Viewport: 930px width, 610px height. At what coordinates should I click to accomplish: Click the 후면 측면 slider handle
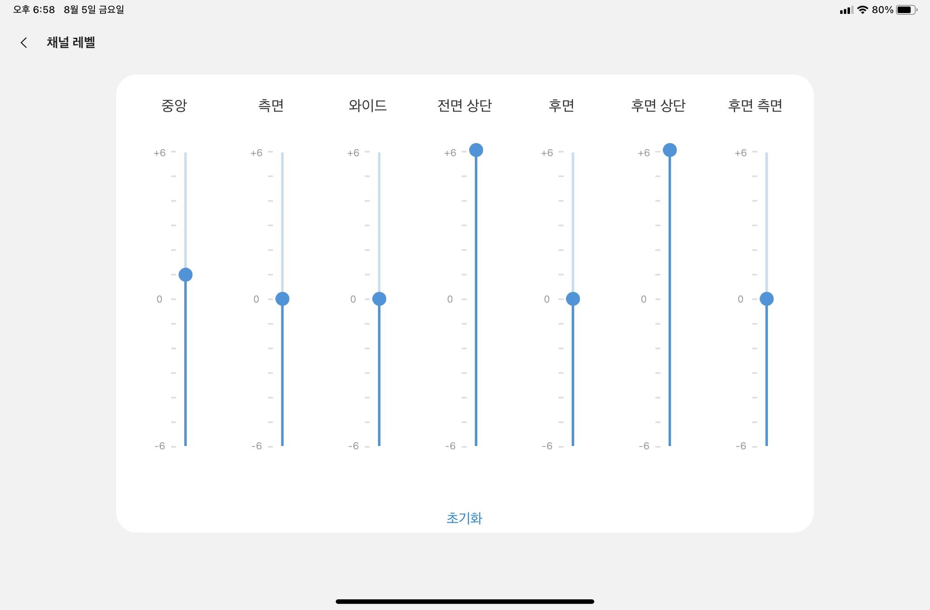(767, 299)
